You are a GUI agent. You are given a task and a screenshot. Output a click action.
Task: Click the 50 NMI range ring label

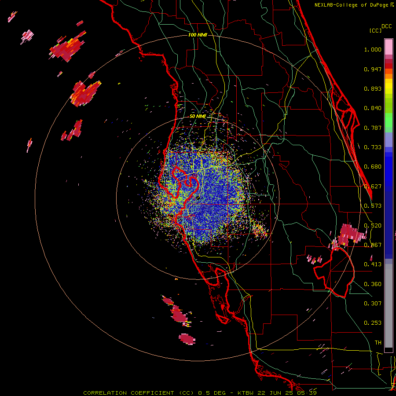click(x=198, y=117)
